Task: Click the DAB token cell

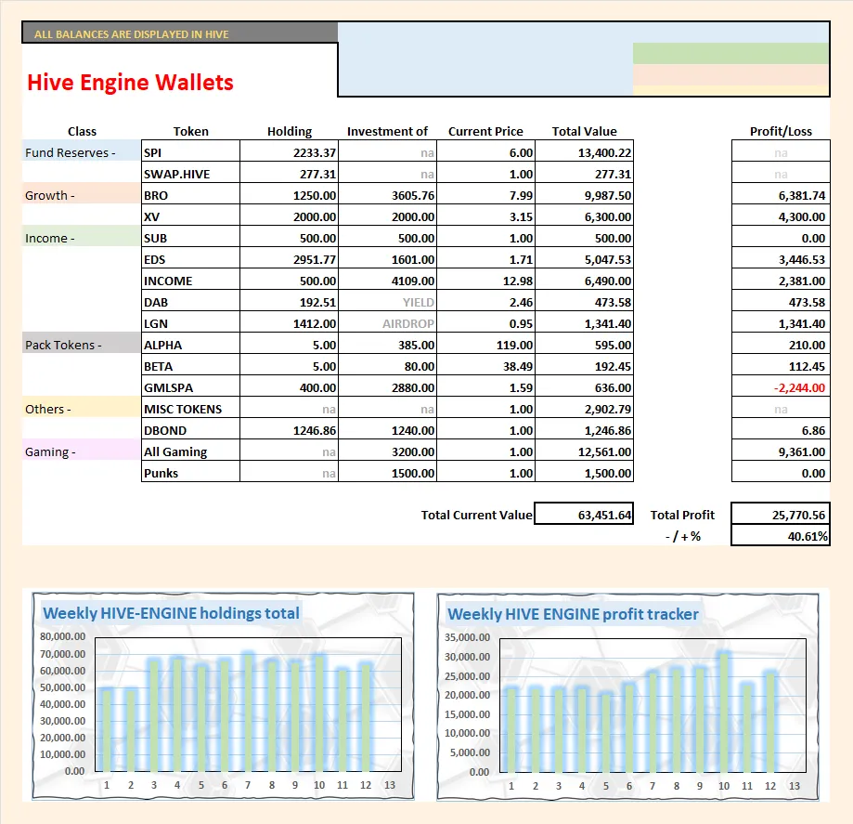Action: 190,302
